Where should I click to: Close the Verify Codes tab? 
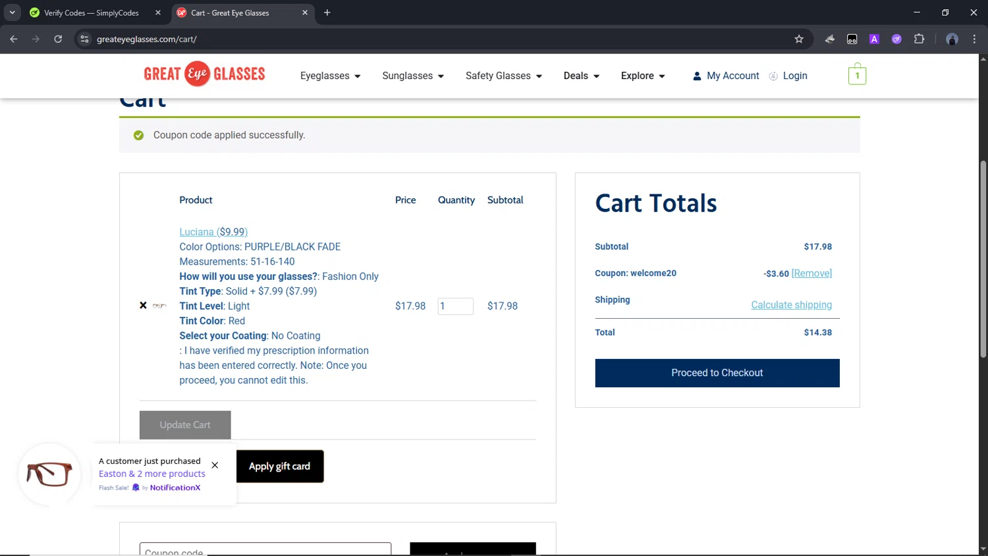(158, 13)
